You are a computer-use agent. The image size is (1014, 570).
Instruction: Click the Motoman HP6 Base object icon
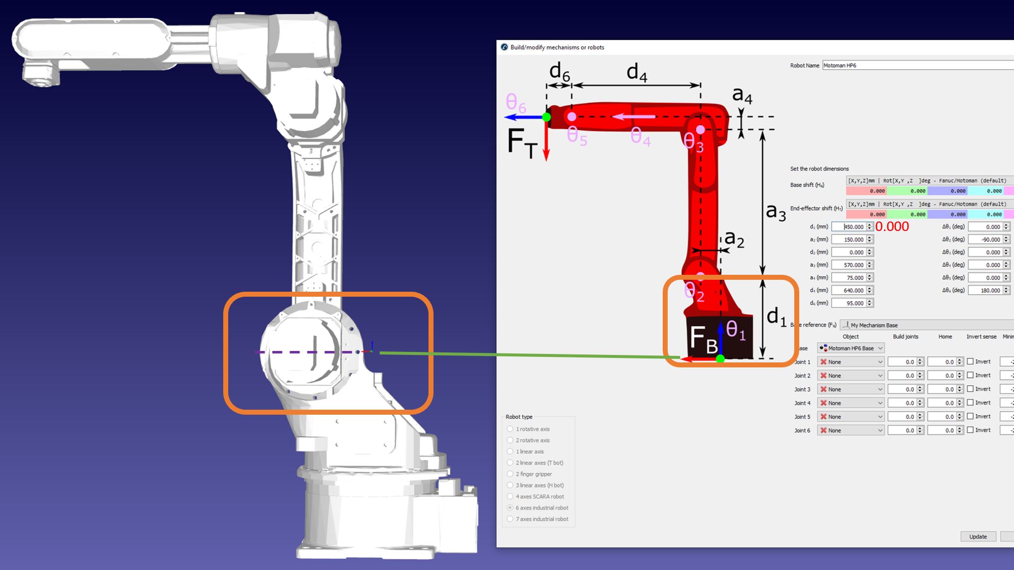823,348
